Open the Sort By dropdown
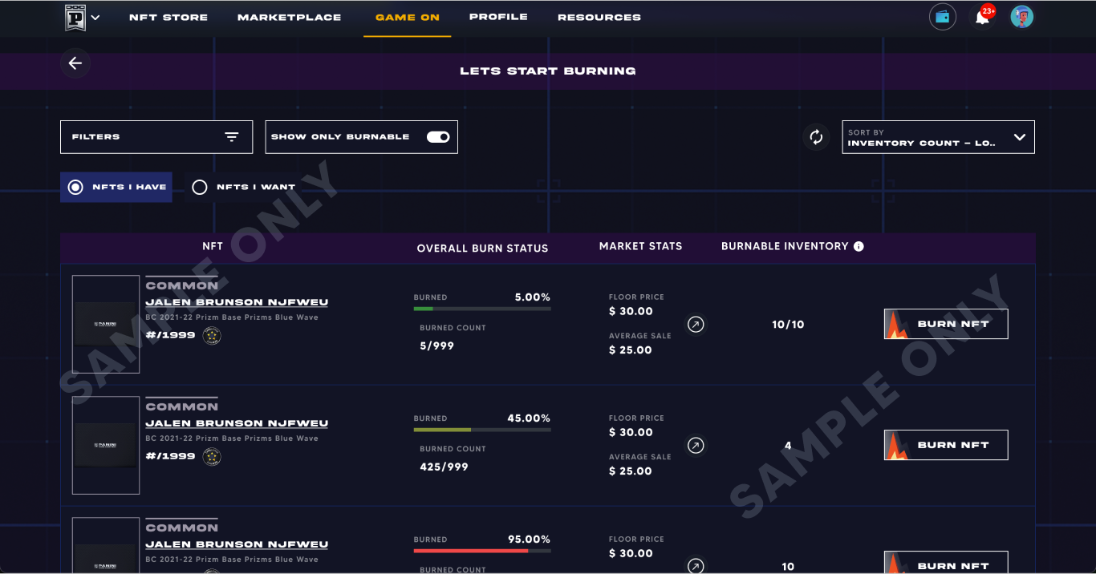 [938, 137]
